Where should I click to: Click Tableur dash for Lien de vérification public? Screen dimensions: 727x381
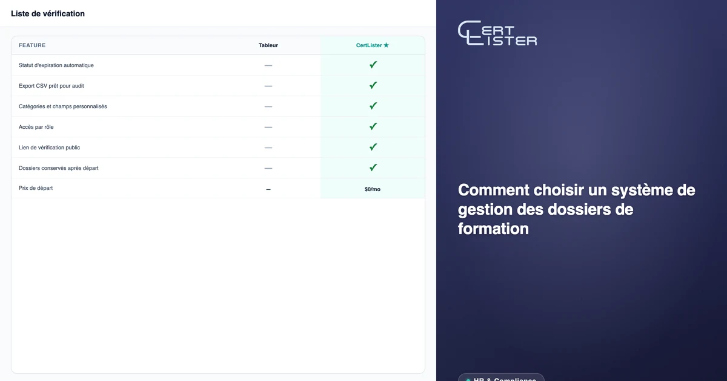(x=268, y=148)
